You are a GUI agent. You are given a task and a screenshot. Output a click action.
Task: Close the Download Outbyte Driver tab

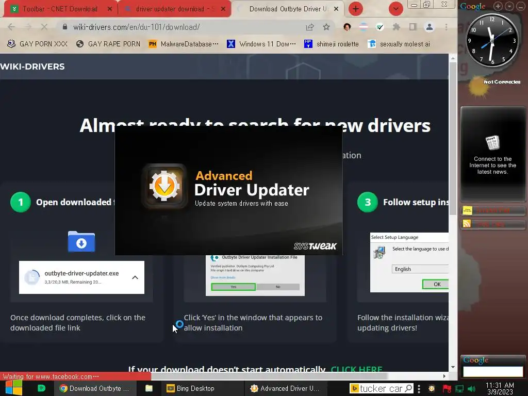click(x=336, y=9)
